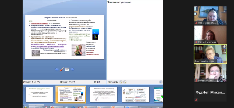Select highlighted slide 3 thumbnail
The width and height of the screenshot is (234, 108).
71,94
